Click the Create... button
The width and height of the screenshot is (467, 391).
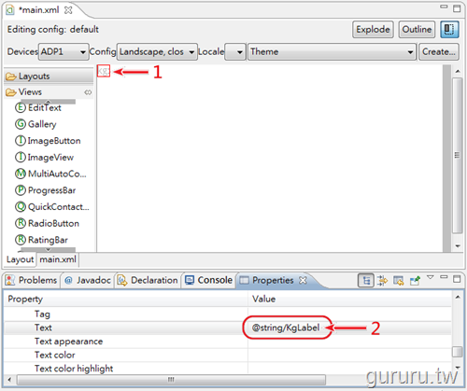439,51
